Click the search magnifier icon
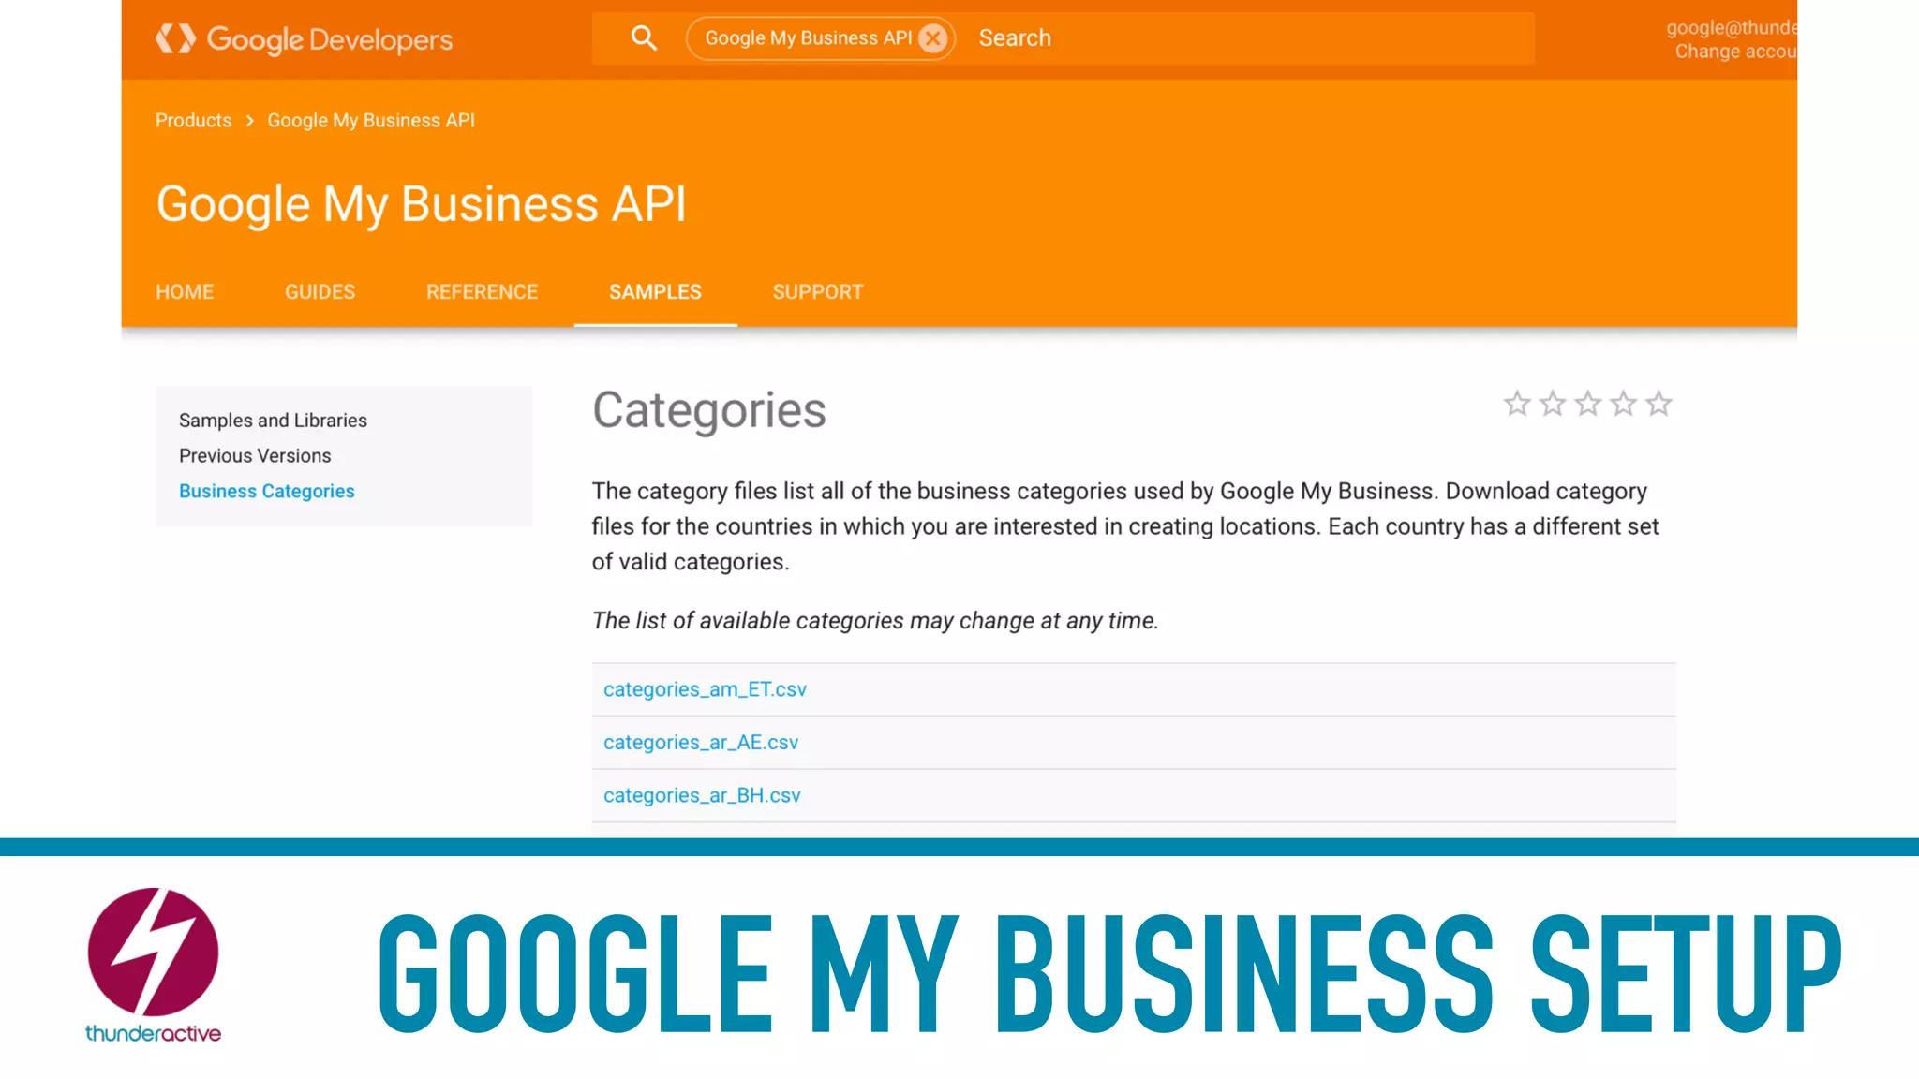Viewport: 1919px width, 1079px height. 644,37
